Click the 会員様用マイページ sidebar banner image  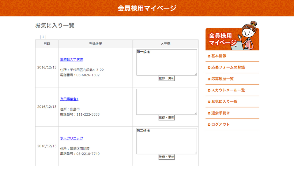click(232, 35)
